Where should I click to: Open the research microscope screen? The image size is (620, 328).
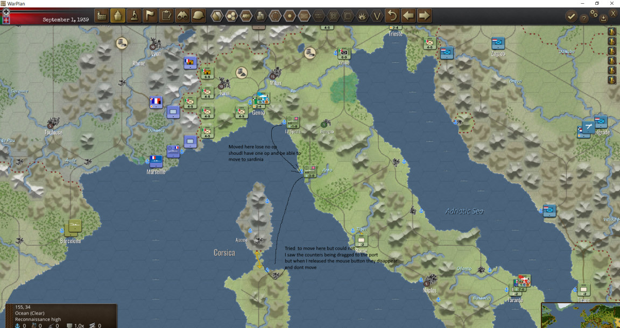134,16
